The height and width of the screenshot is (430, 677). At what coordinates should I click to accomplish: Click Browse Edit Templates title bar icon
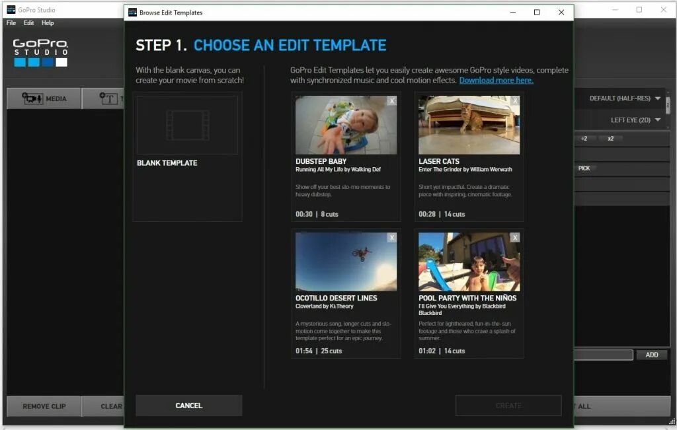(132, 13)
